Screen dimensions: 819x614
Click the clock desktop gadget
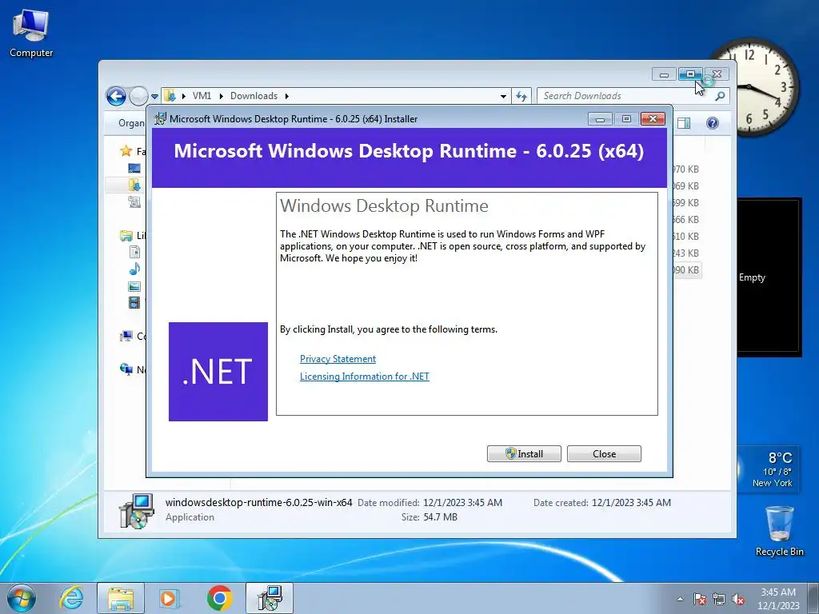click(753, 87)
